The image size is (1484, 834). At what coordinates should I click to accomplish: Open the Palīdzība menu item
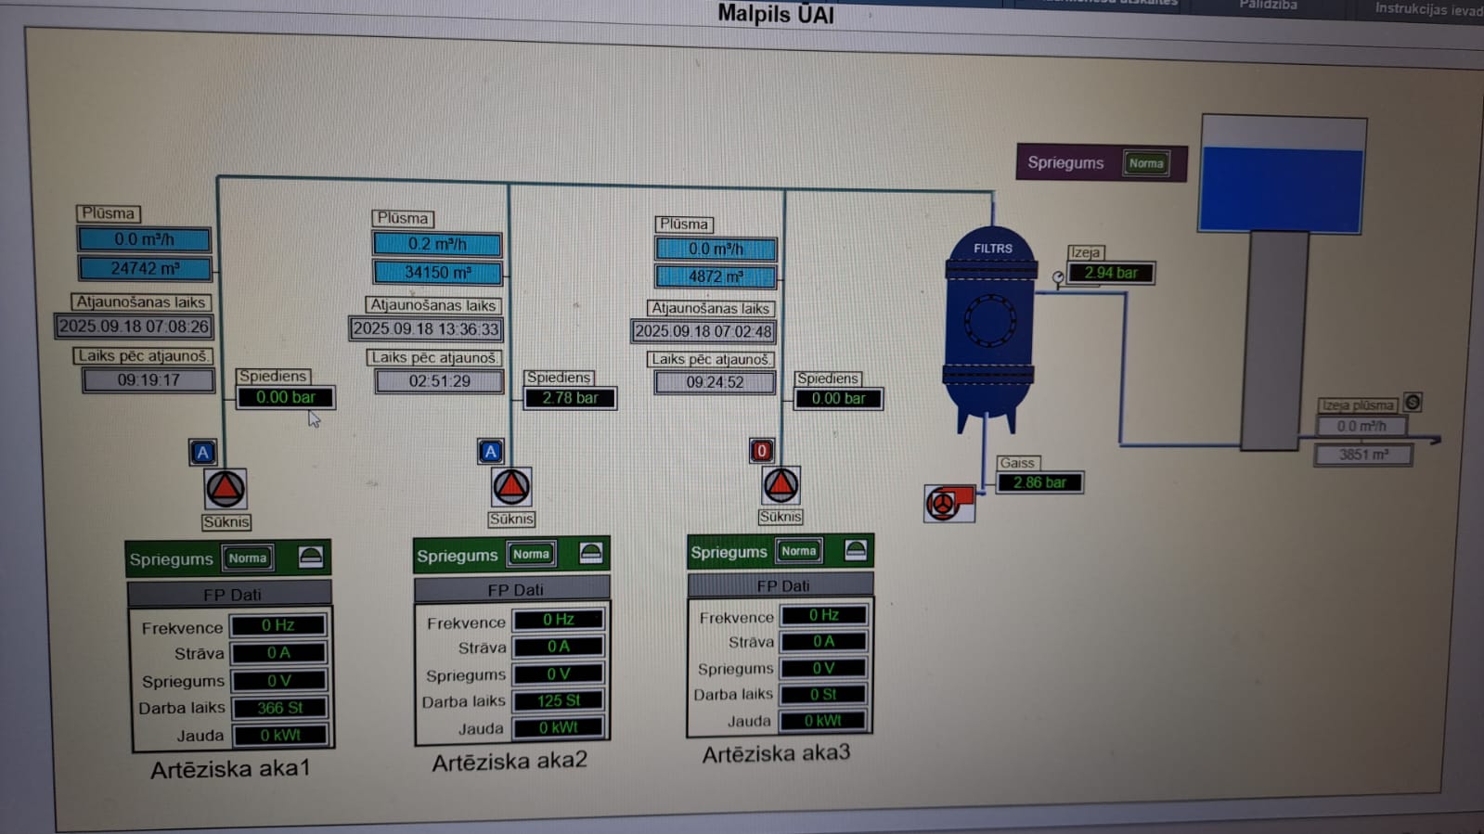pos(1268,6)
